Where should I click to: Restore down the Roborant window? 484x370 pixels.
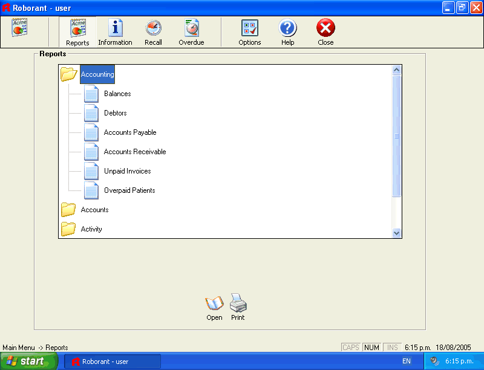coord(462,8)
